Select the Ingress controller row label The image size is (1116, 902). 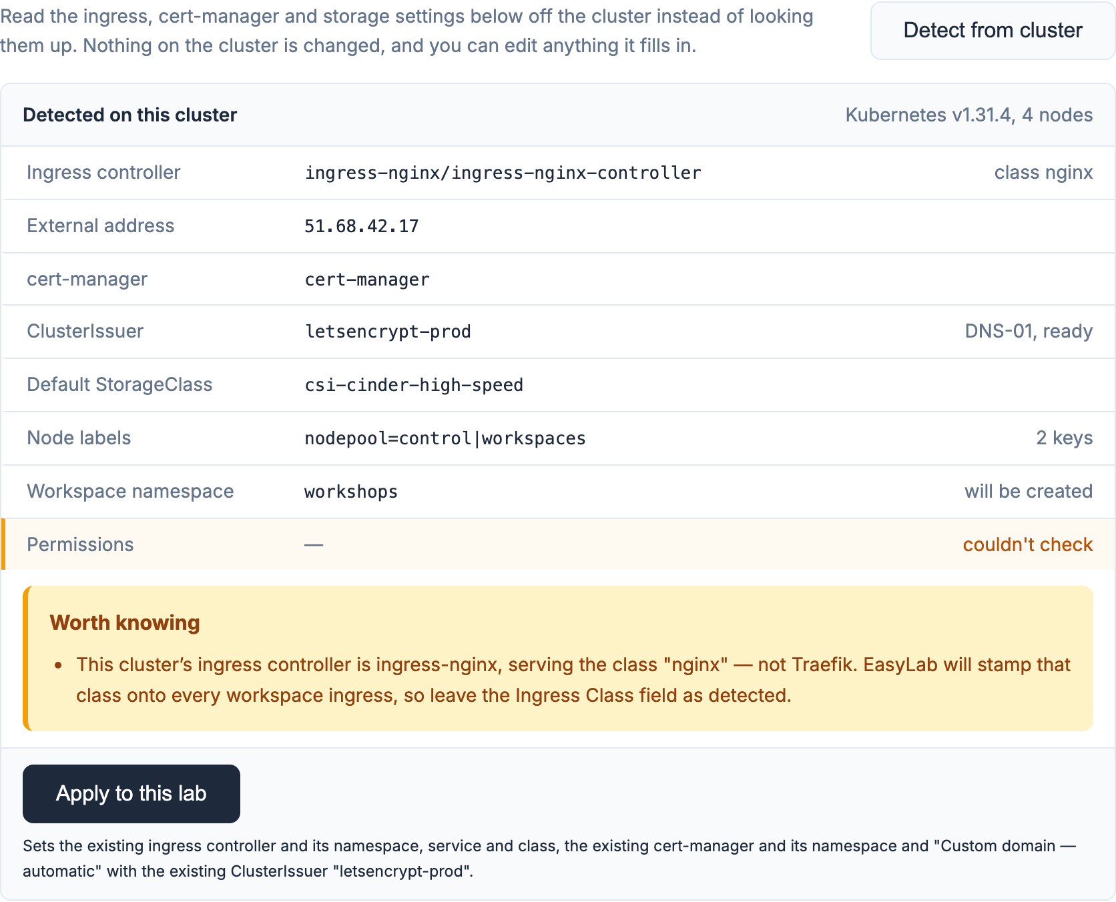103,172
